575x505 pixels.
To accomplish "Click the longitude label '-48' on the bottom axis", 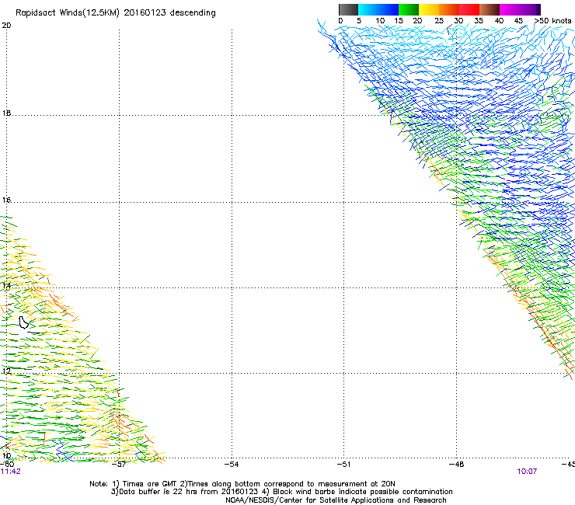I will pyautogui.click(x=457, y=465).
